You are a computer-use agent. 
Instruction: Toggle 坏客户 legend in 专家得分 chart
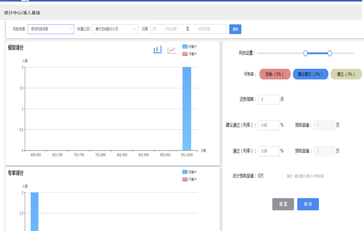pyautogui.click(x=189, y=179)
